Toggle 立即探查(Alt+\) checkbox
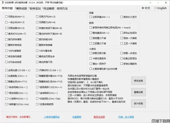Image resolution: width=170 pixels, height=123 pixels. (x=91, y=17)
